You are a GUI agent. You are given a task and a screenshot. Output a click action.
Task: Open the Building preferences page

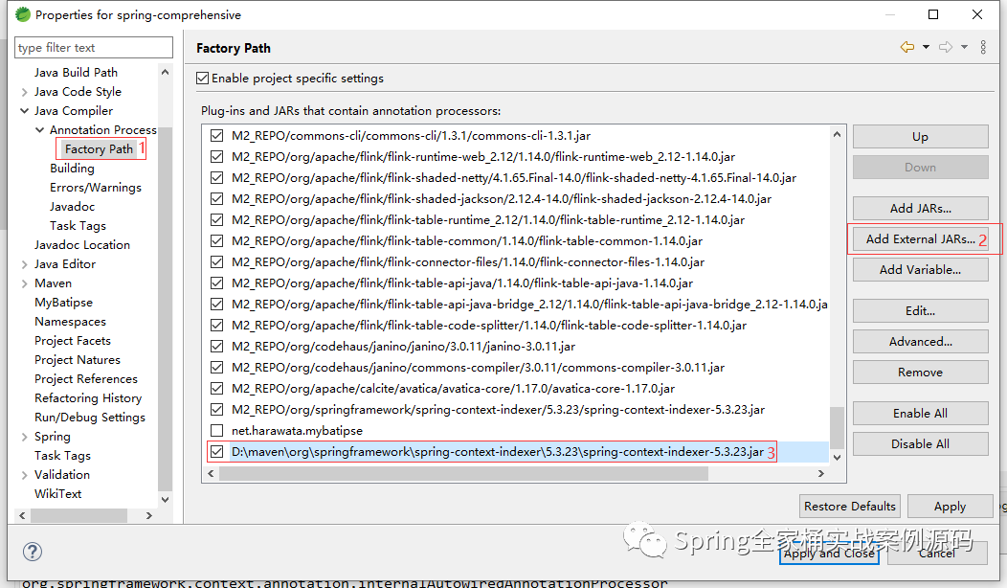click(72, 168)
